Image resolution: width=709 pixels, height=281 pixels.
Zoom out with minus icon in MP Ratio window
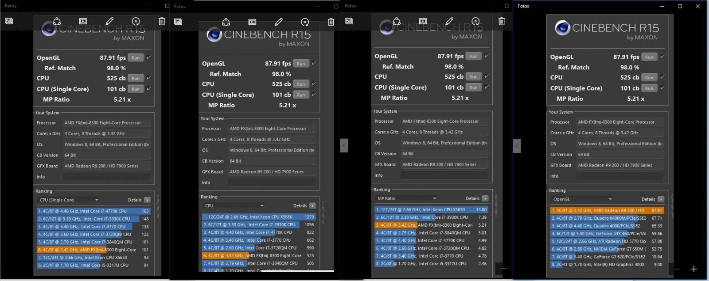tap(504, 268)
